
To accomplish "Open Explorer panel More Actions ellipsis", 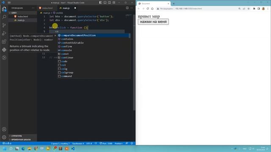I will tap(33, 8).
